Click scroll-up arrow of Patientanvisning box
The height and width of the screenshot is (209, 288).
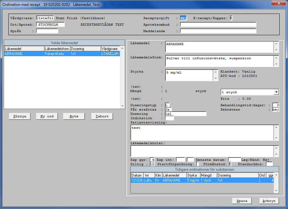pos(276,127)
